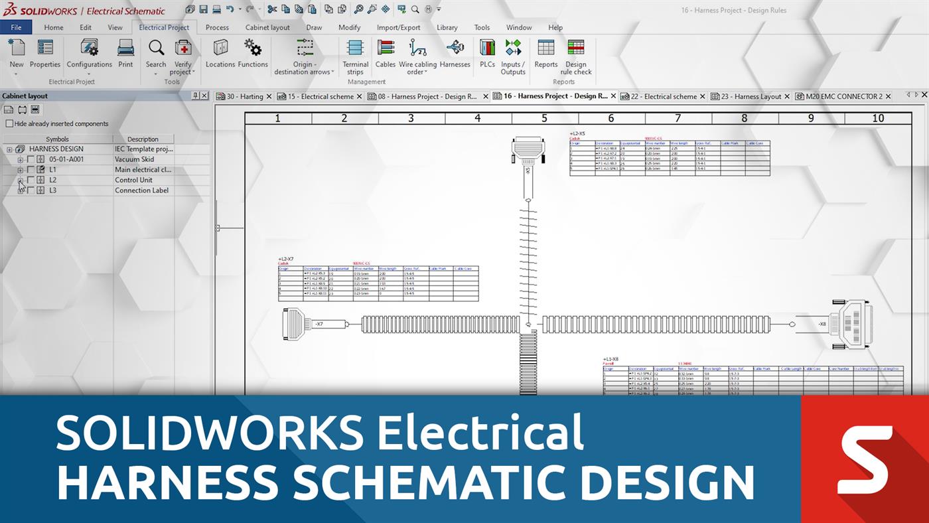Open the Cables tool
Viewport: 929px width, 523px height.
[384, 50]
